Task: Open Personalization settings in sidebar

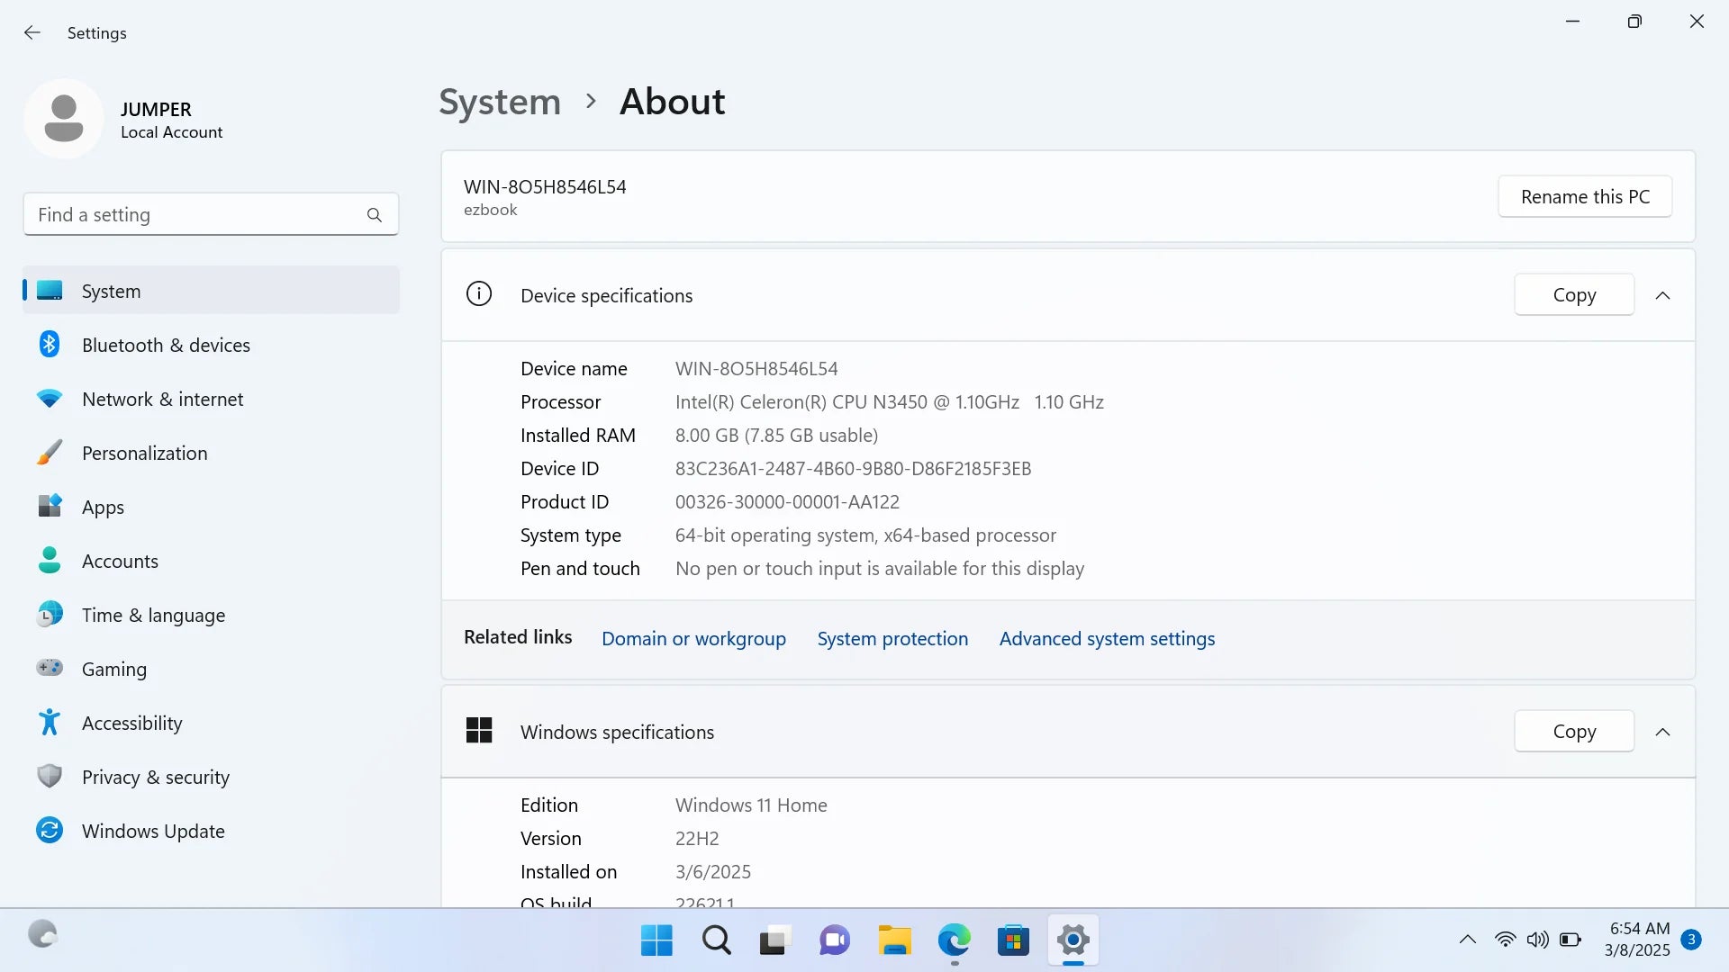Action: point(145,453)
